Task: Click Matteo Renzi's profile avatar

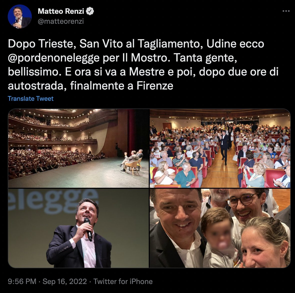Action: click(20, 16)
